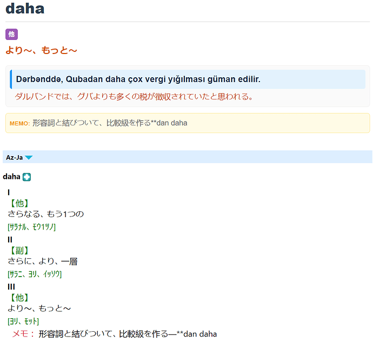The height and width of the screenshot is (342, 373).
Task: Click the reading [ヨリ、モット] under sense III
Action: [23, 321]
